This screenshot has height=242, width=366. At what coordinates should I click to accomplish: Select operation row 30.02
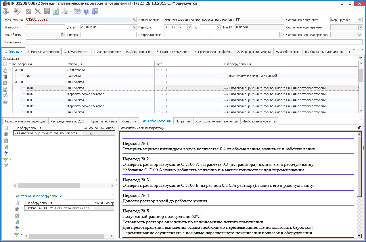point(186,94)
